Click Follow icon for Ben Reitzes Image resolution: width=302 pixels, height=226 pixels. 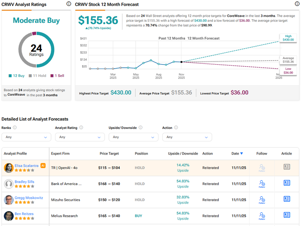pos(262,216)
